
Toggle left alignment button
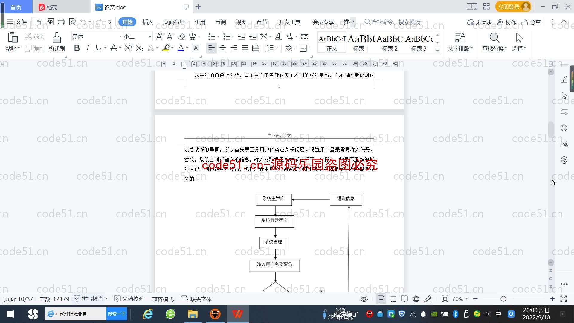211,48
